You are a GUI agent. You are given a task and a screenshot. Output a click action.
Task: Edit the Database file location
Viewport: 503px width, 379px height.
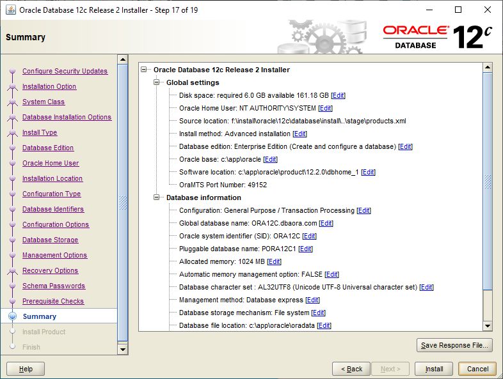pos(324,325)
